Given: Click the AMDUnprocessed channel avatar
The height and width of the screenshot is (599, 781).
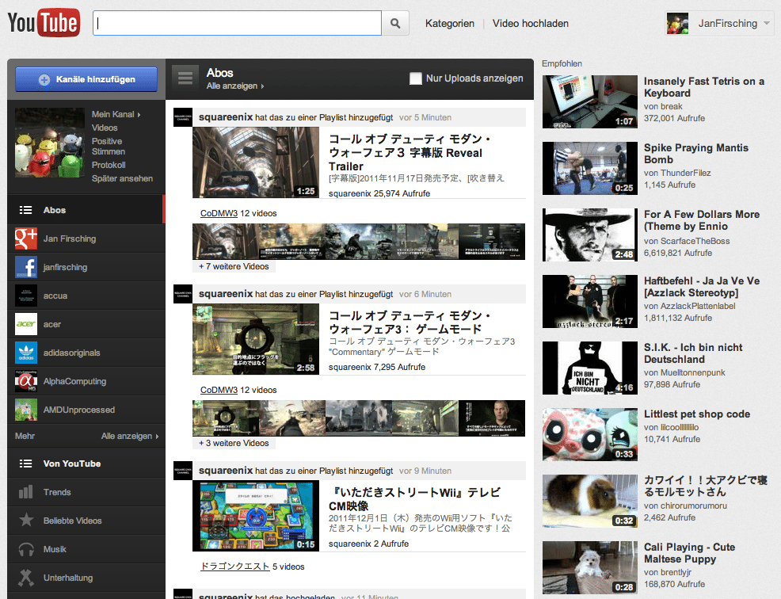Looking at the screenshot, I should pyautogui.click(x=26, y=410).
